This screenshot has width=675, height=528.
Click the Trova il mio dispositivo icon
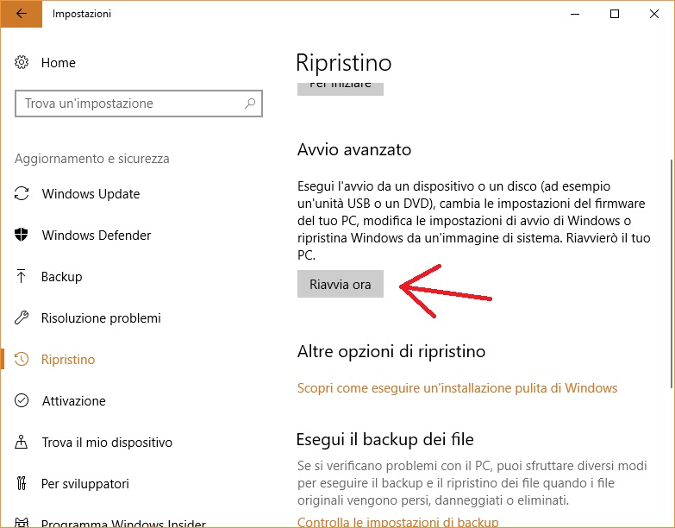[21, 442]
